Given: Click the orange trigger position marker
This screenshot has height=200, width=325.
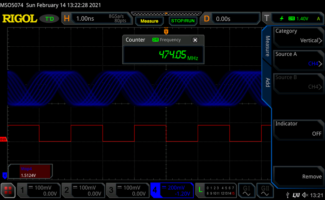Looking at the screenshot, I should [166, 31].
